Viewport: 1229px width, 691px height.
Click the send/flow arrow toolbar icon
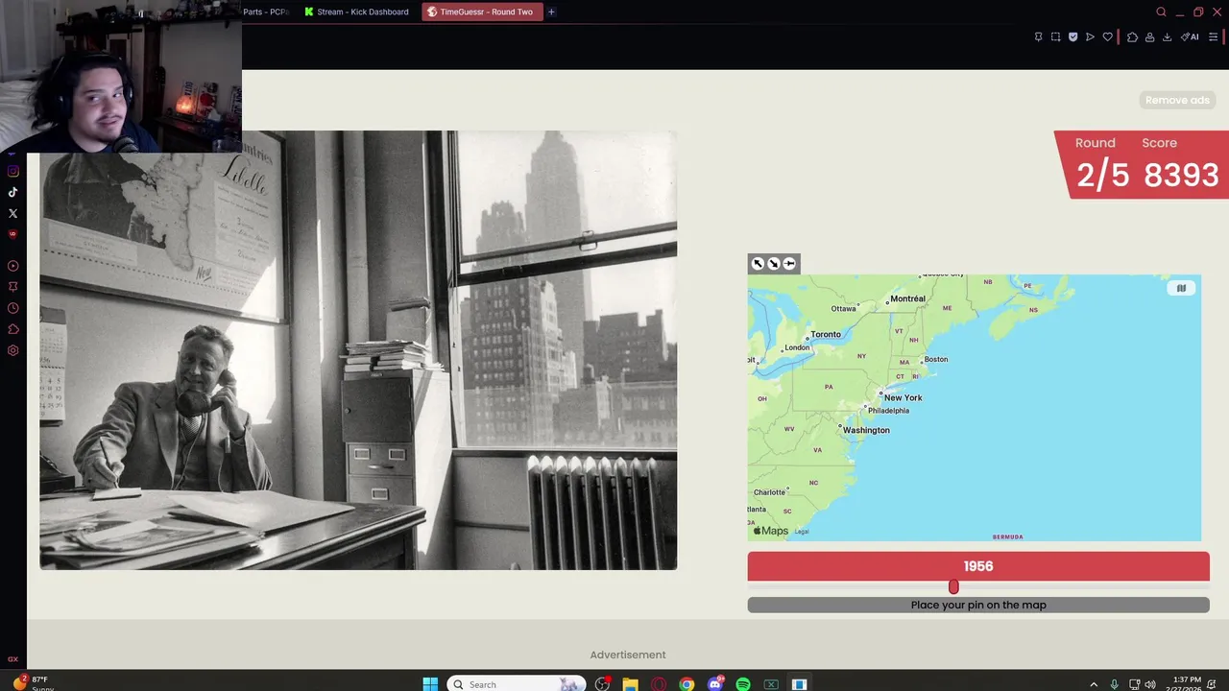click(x=1090, y=36)
